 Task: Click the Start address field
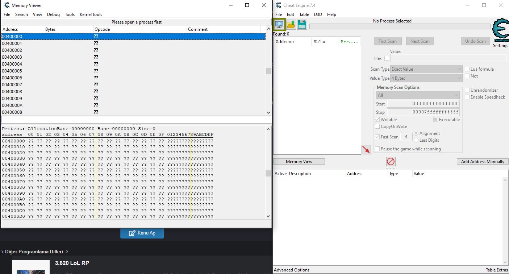[x=423, y=104]
